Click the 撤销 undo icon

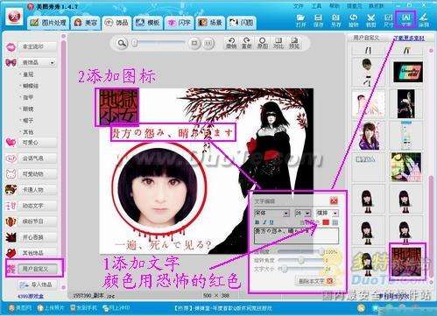coord(231,43)
